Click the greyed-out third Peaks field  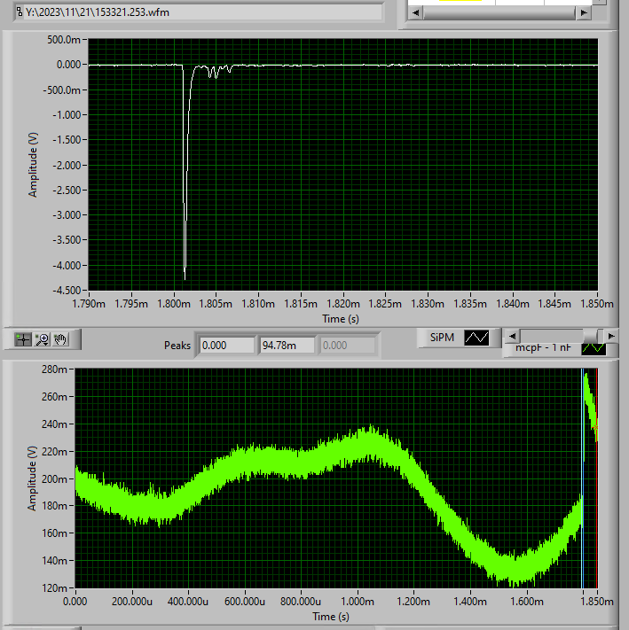click(348, 346)
